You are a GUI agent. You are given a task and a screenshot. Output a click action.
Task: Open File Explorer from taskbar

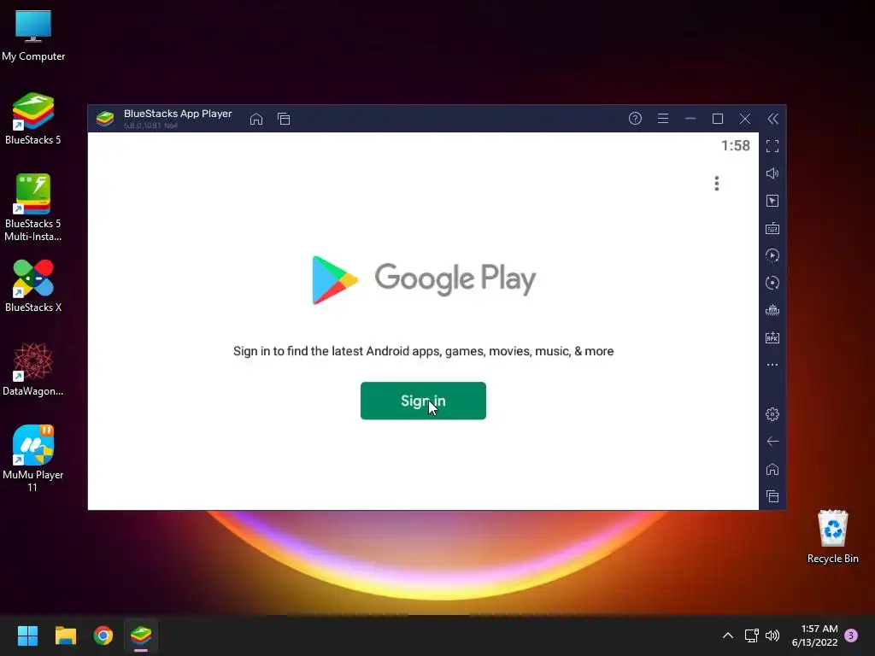(65, 635)
